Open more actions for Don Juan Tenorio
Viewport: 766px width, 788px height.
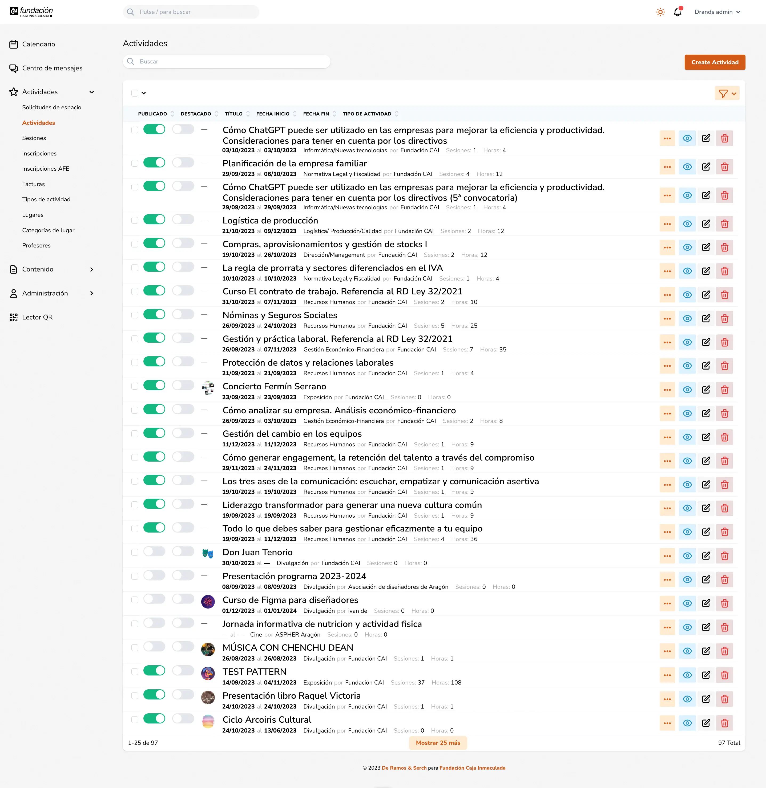(x=667, y=556)
